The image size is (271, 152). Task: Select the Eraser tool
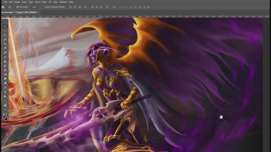(5, 70)
